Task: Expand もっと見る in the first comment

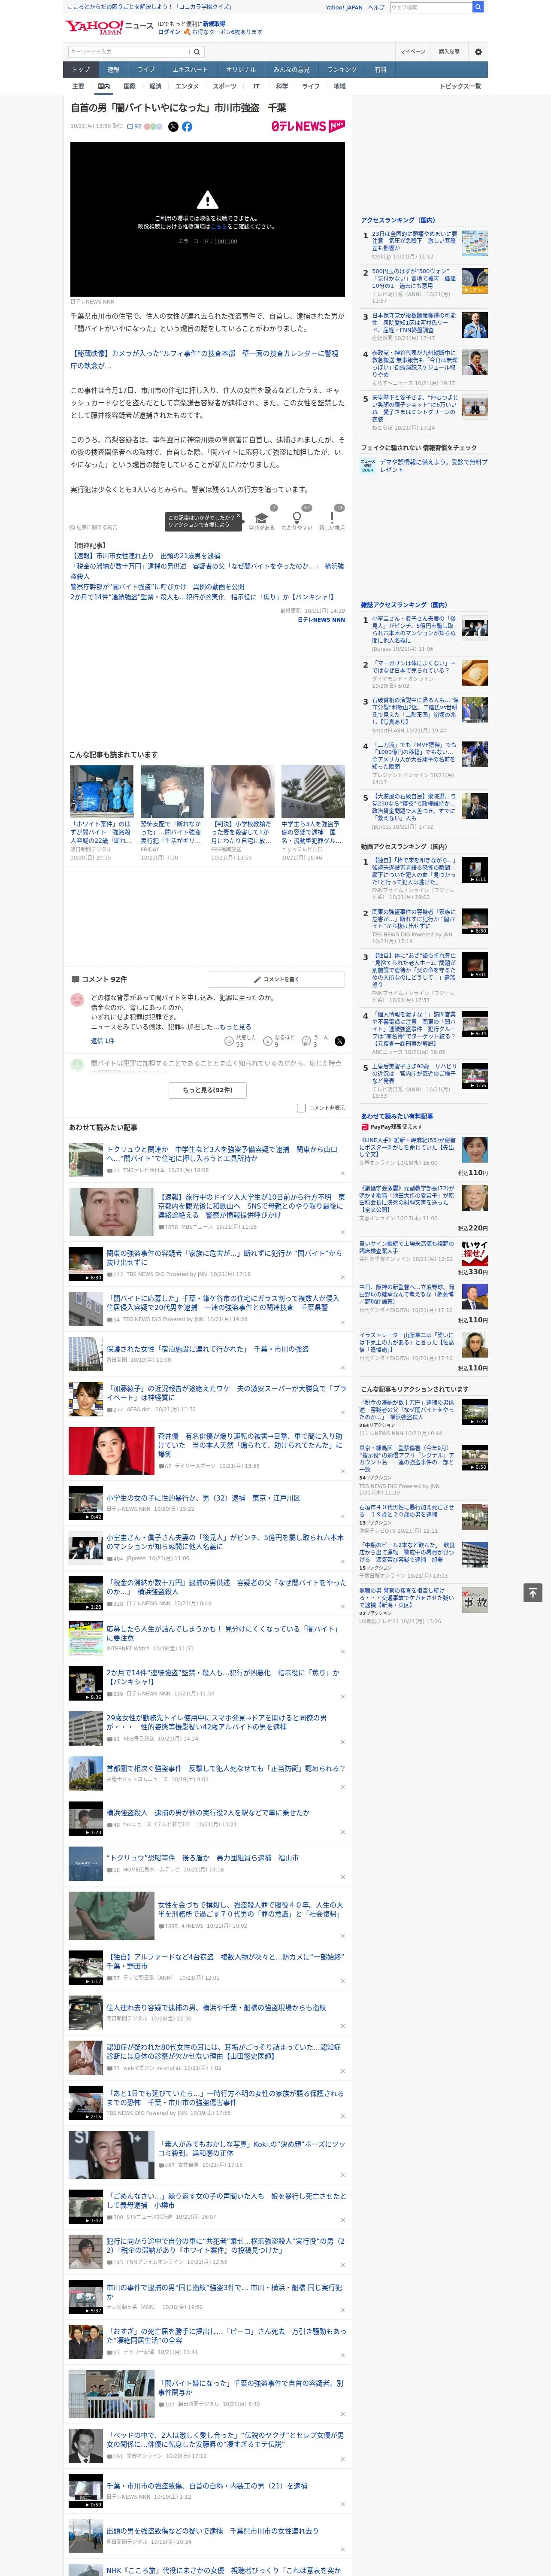Action: [235, 1027]
